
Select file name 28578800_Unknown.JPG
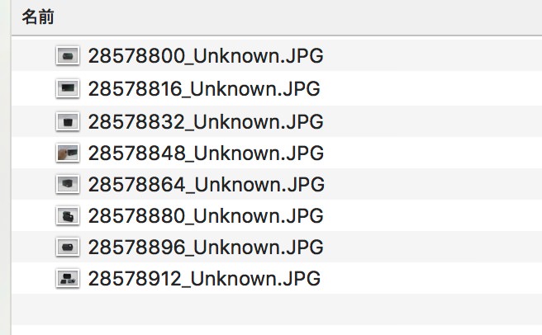pyautogui.click(x=206, y=56)
